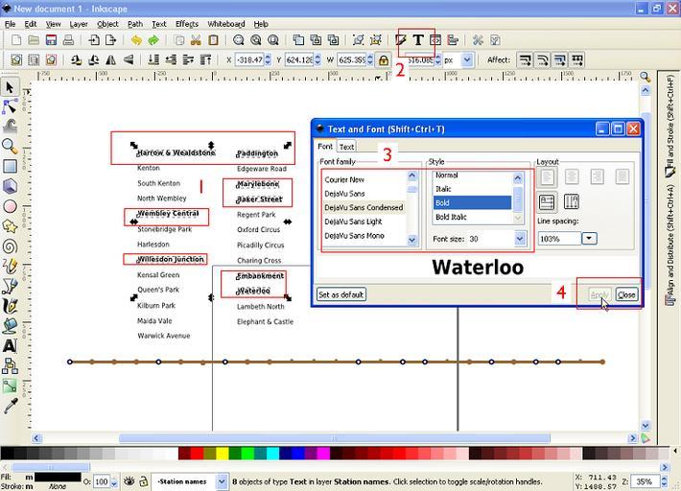Open XML editor icon in toolbar
Image resolution: width=681 pixels, height=491 pixels.
[435, 40]
